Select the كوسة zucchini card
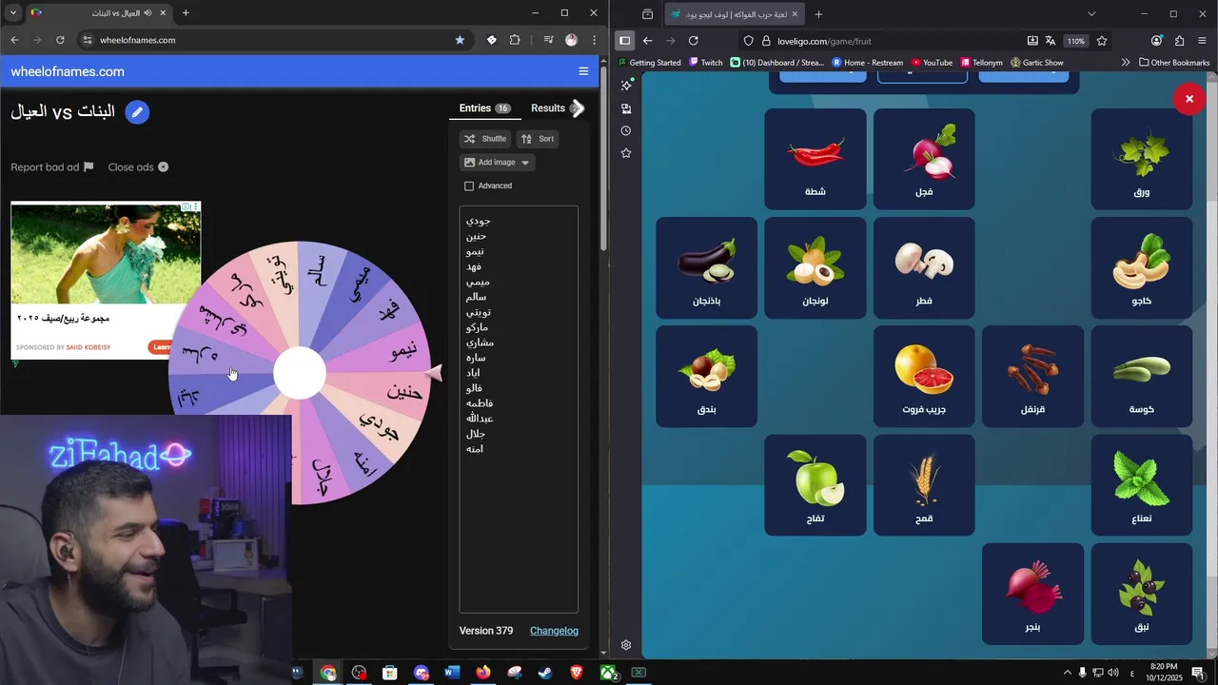1218x685 pixels. [x=1142, y=377]
